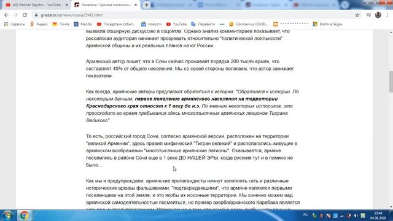Close the gradator news tab
393x221 pixels.
click(x=136, y=5)
